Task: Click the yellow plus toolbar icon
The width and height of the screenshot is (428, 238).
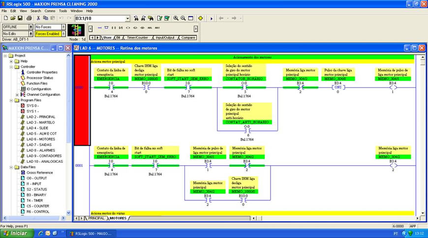Action: pos(201,18)
